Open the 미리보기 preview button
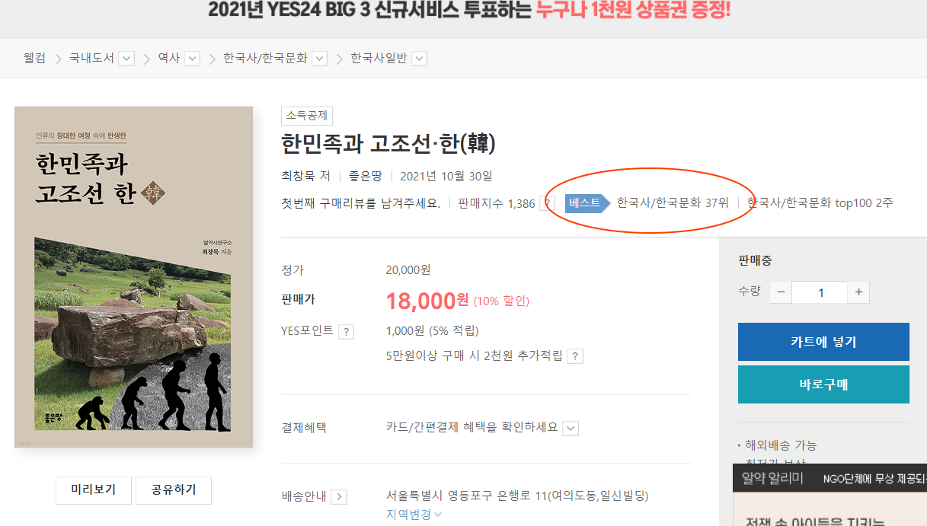This screenshot has height=526, width=927. (x=94, y=490)
